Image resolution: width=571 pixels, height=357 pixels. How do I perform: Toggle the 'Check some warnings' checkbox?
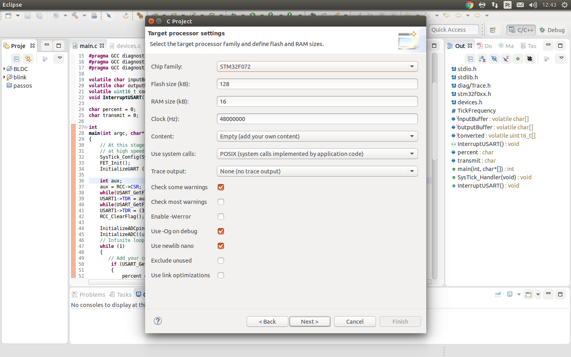click(x=221, y=187)
